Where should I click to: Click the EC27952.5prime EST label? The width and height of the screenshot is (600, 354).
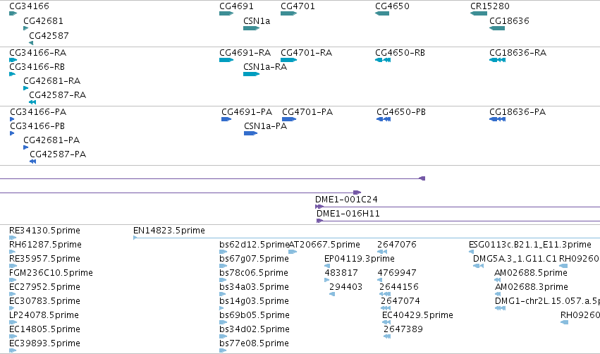(44, 287)
